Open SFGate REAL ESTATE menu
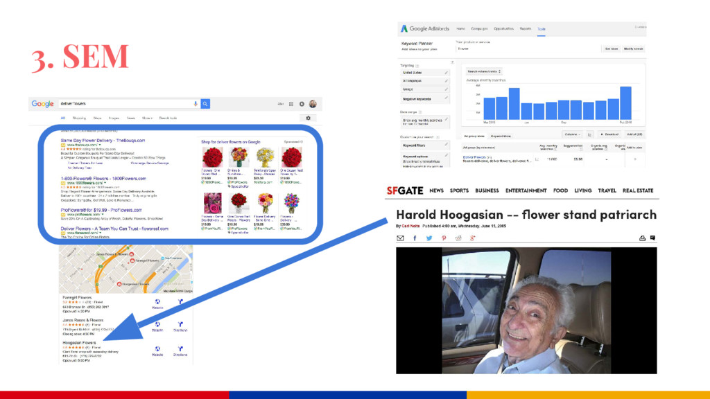 (x=638, y=190)
